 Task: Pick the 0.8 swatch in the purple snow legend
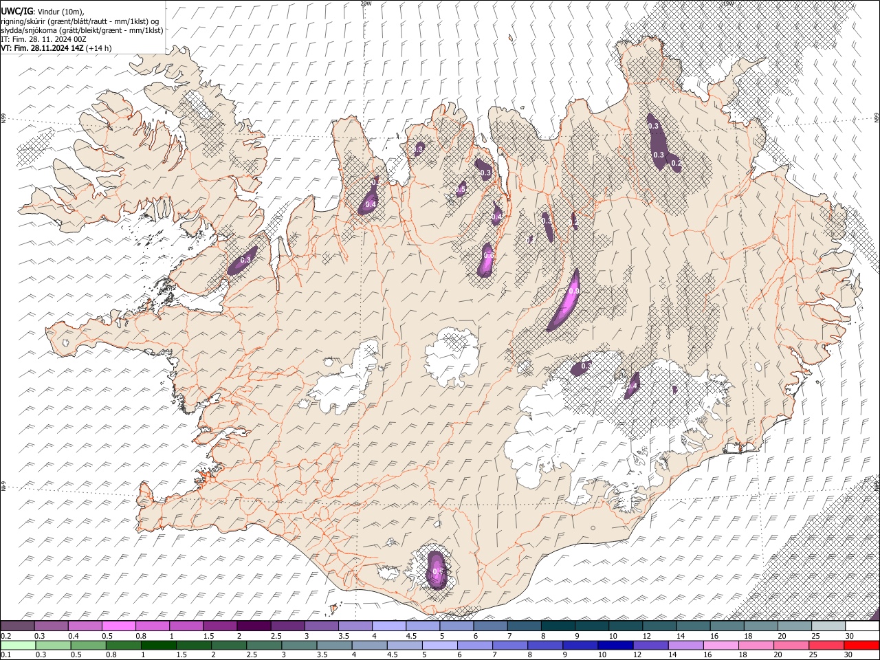click(x=153, y=626)
